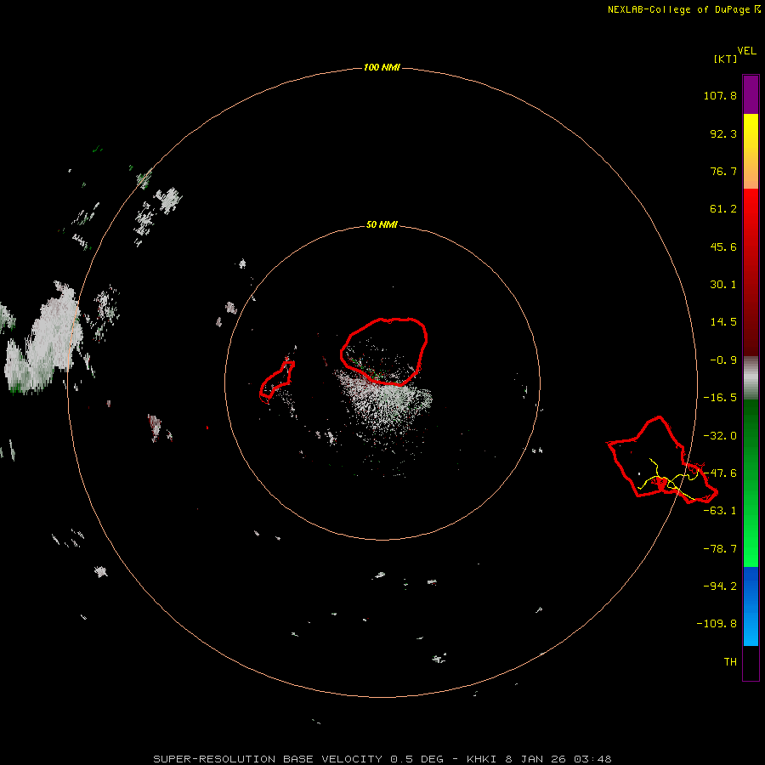Click the 100 NMI range ring label
The image size is (765, 765).
tap(382, 67)
